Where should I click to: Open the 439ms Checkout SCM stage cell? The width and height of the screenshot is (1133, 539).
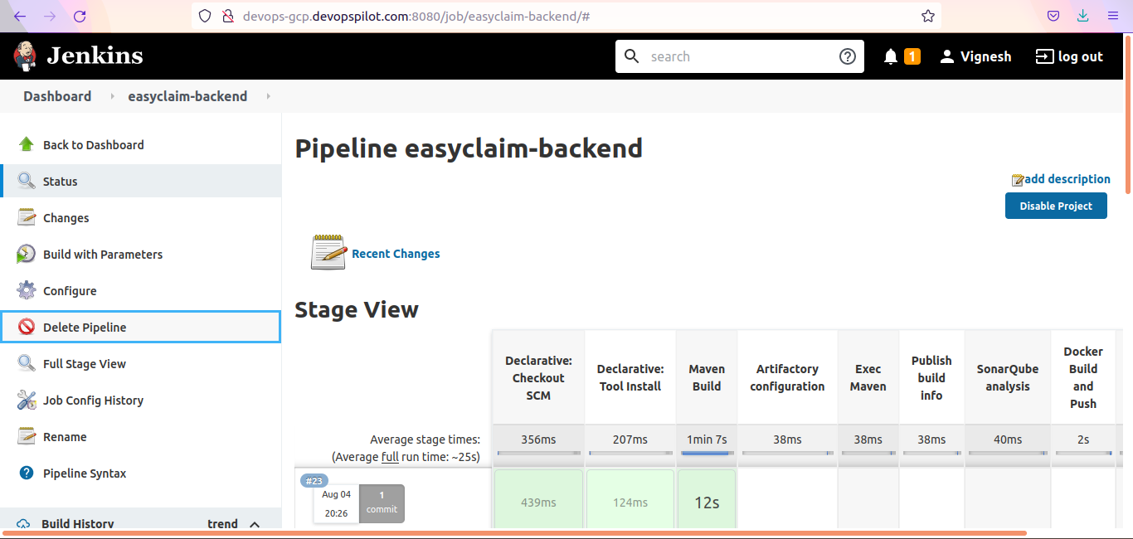tap(538, 499)
